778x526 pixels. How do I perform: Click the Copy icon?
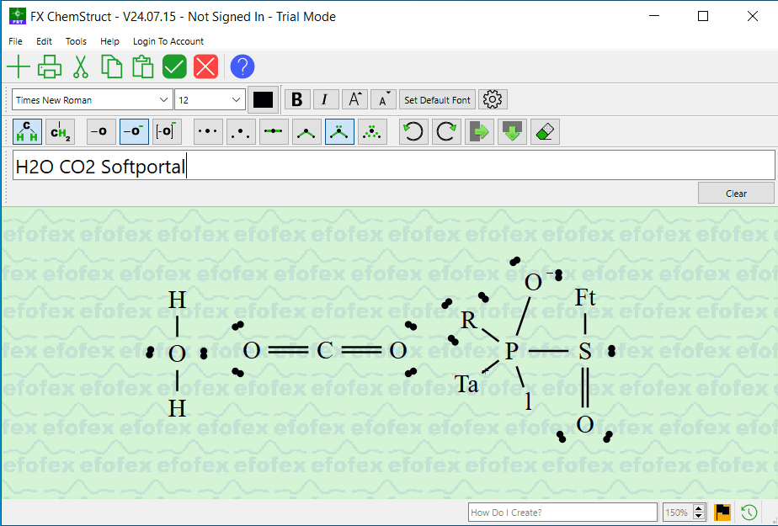(x=112, y=67)
